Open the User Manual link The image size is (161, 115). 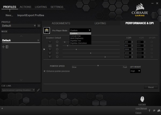(x=141, y=108)
